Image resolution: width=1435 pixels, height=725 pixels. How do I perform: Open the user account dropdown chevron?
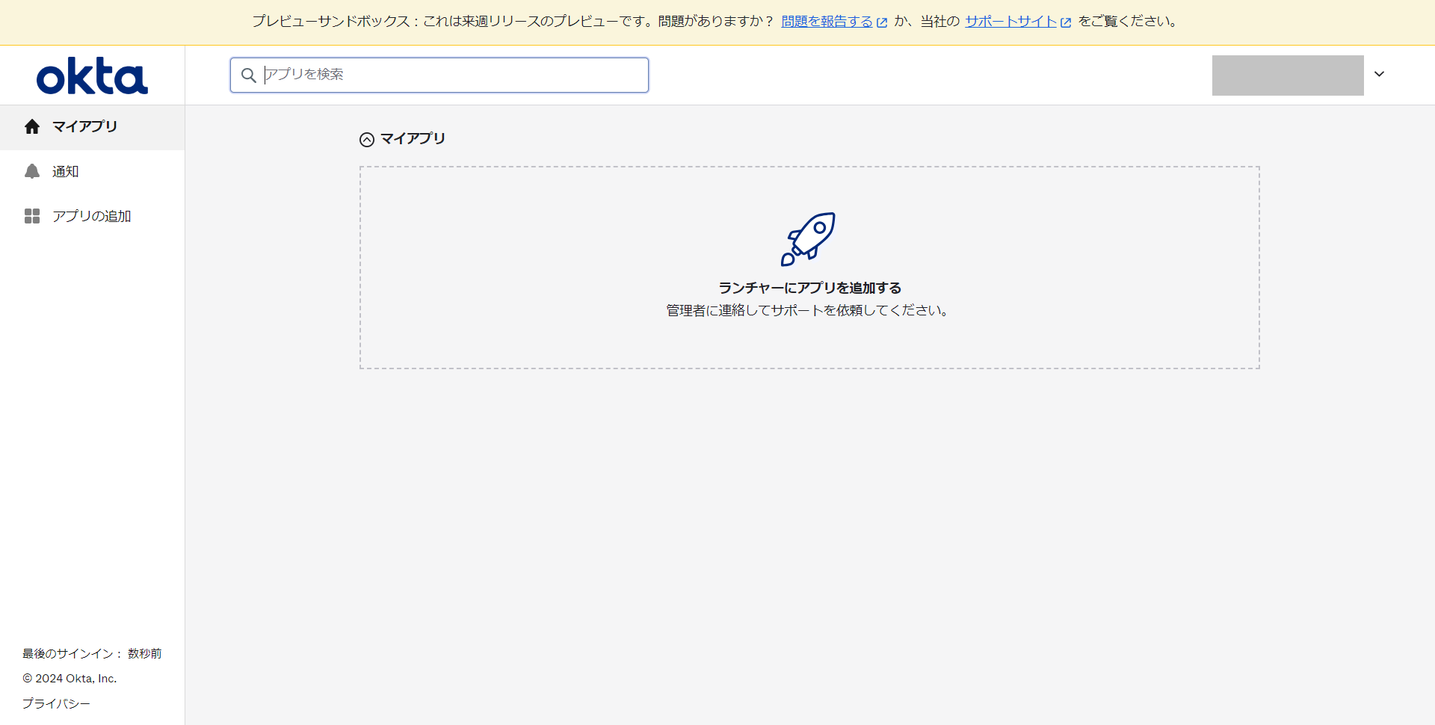coord(1379,74)
